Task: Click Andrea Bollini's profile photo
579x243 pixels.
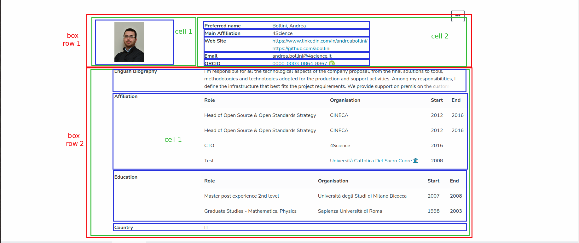Action: 129,42
